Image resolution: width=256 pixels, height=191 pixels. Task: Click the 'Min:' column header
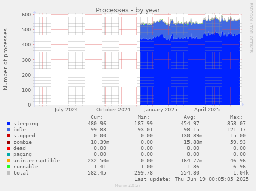(x=143, y=117)
